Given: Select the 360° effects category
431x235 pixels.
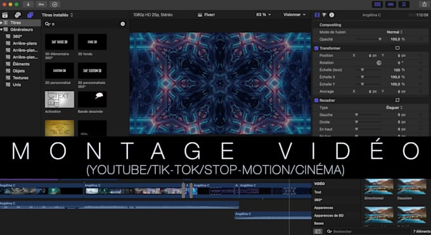Looking at the screenshot, I should point(318,200).
